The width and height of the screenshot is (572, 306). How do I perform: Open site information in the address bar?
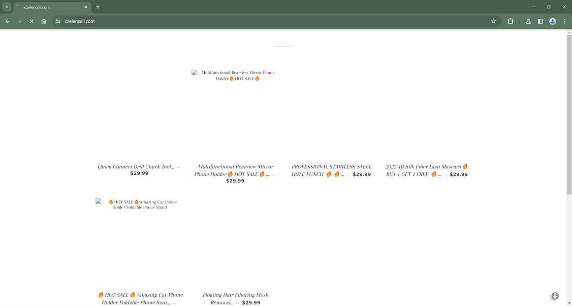pyautogui.click(x=57, y=21)
